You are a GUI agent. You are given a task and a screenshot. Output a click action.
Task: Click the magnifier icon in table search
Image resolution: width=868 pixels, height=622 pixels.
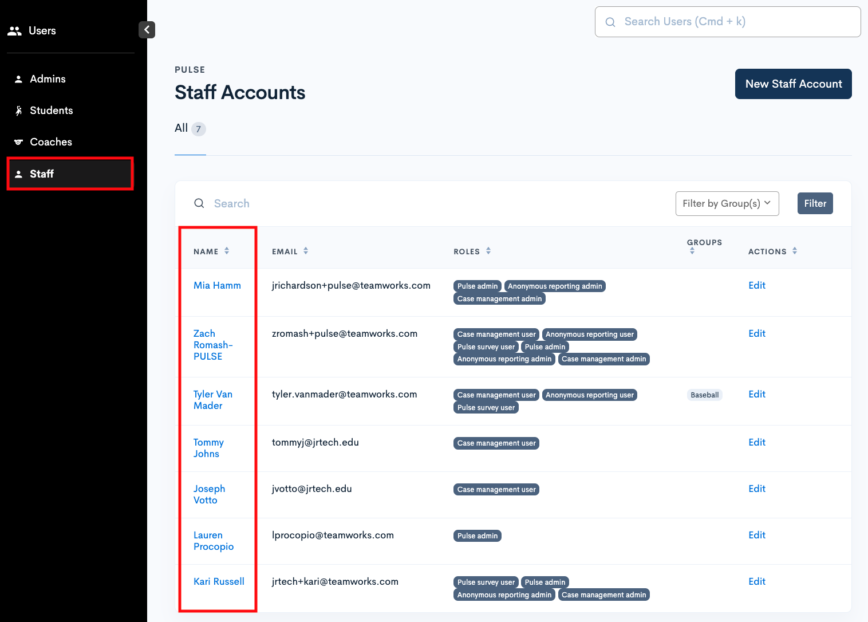pos(199,203)
